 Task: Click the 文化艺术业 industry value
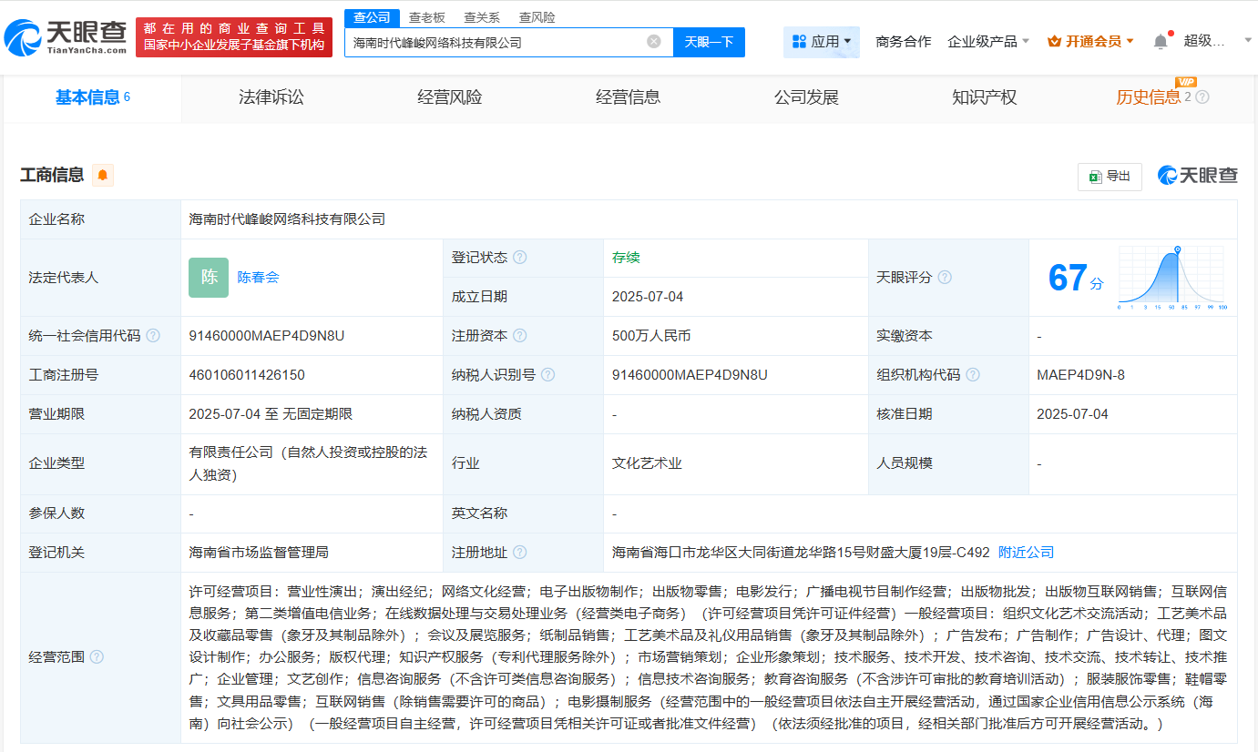coord(647,463)
